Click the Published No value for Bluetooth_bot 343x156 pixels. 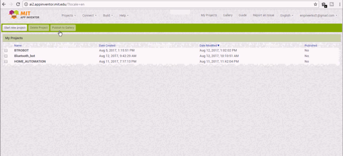(307, 56)
